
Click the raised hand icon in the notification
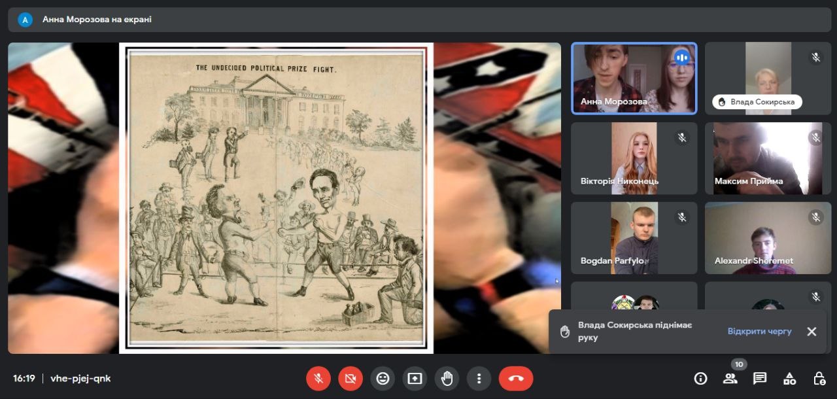point(565,332)
